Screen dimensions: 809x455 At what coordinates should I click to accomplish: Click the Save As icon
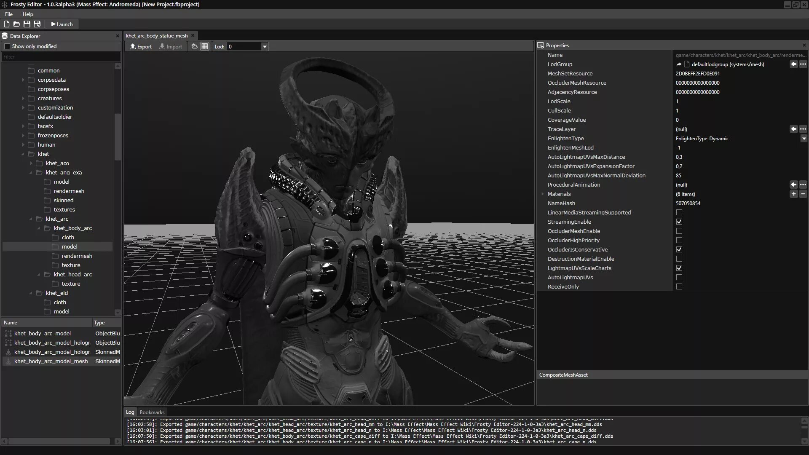tap(37, 24)
